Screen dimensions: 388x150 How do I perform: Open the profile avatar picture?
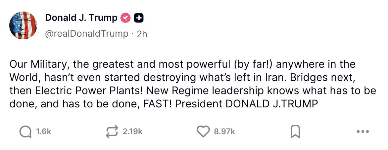click(x=23, y=25)
